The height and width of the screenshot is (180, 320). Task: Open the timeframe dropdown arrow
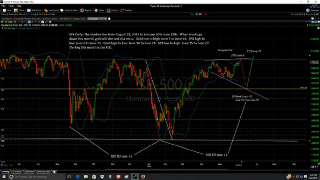pos(35,22)
